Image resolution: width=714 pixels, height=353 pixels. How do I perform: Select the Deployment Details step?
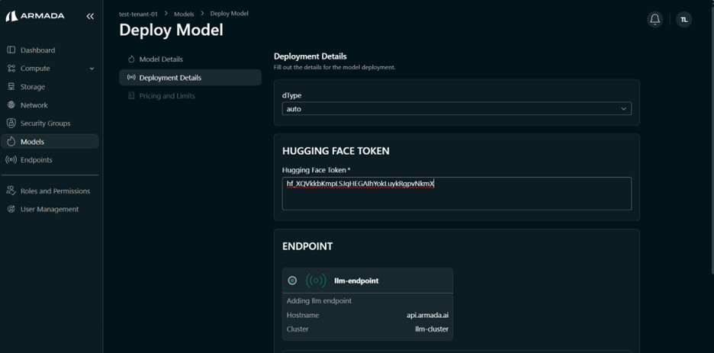click(x=191, y=77)
